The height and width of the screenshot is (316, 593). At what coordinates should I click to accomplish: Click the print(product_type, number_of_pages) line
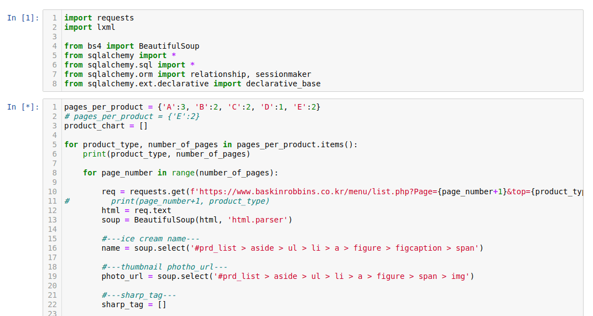167,154
